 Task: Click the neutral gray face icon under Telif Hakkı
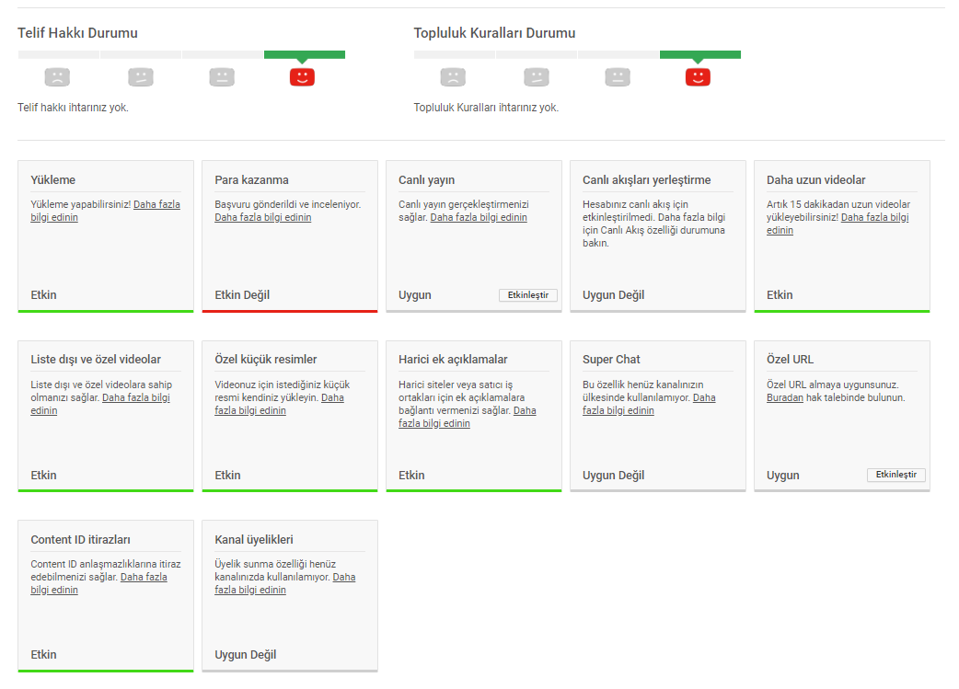(222, 77)
